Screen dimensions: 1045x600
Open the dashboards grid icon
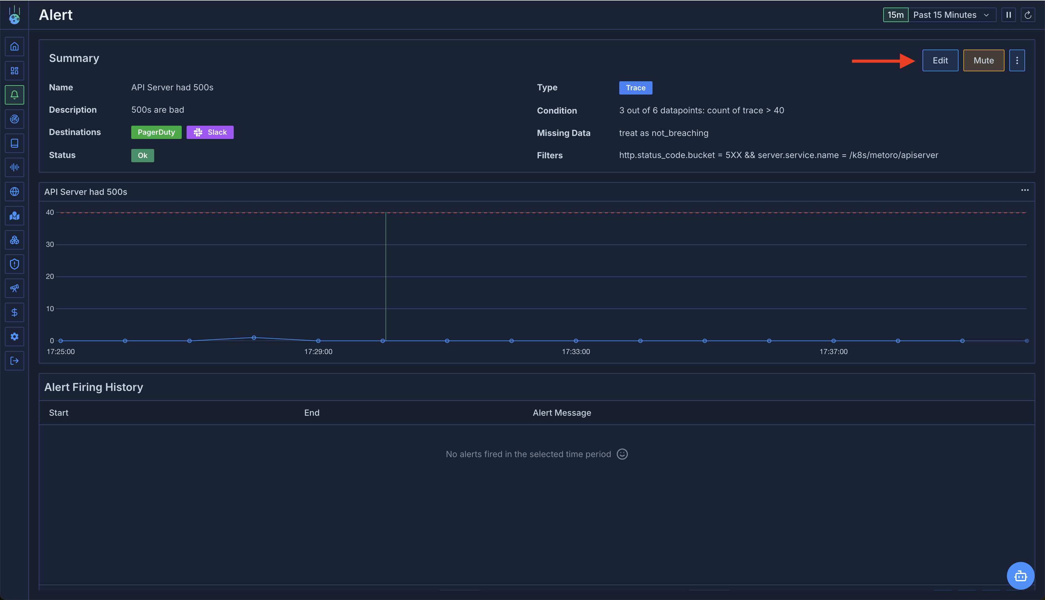15,71
